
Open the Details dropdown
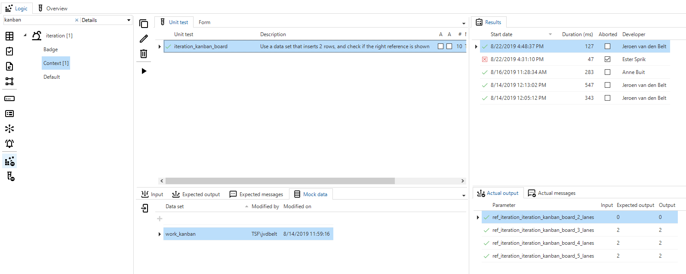[128, 20]
